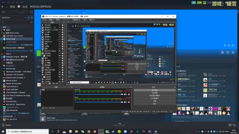Viewport: 239px width, 134px height.
Task: Open settings gear of first mixer track
Action: click(x=129, y=94)
